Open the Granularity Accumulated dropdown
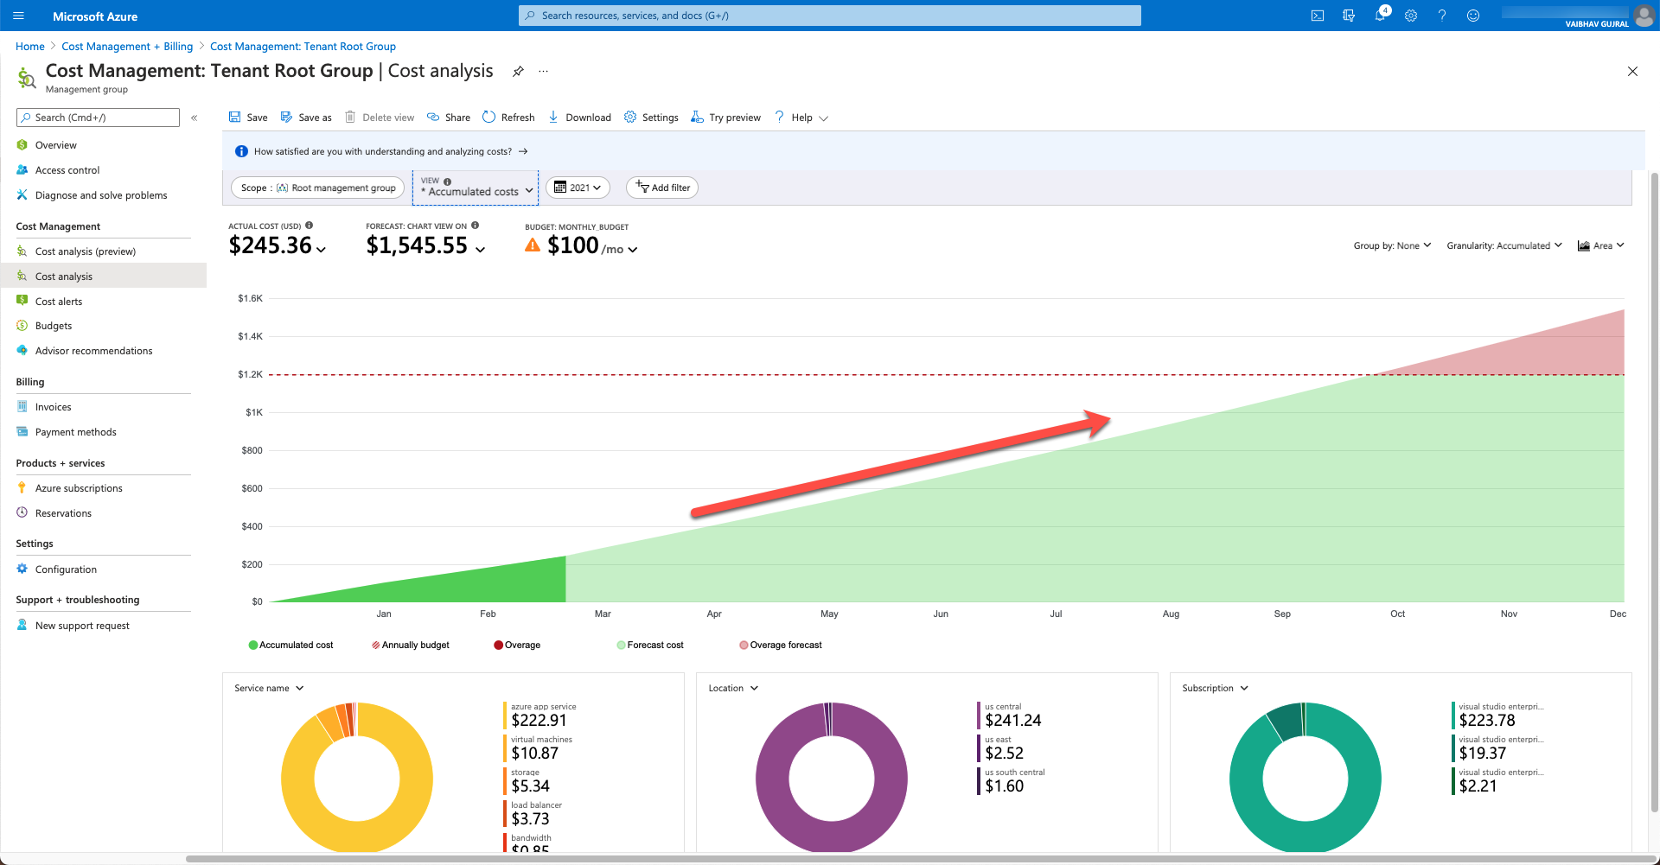 1504,246
